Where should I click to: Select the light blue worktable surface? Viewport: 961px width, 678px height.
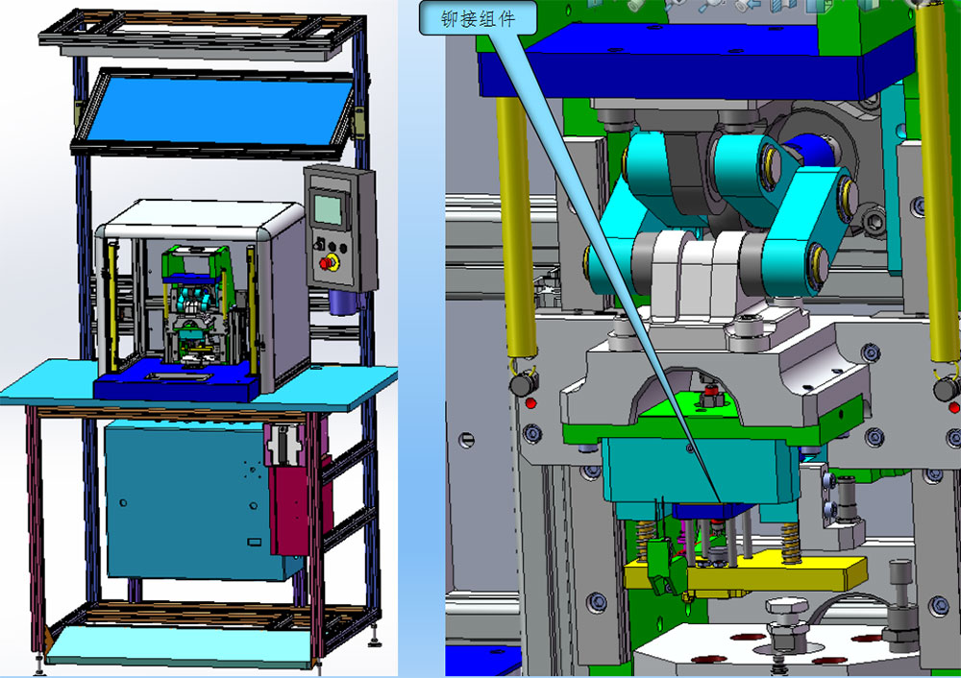[58, 386]
